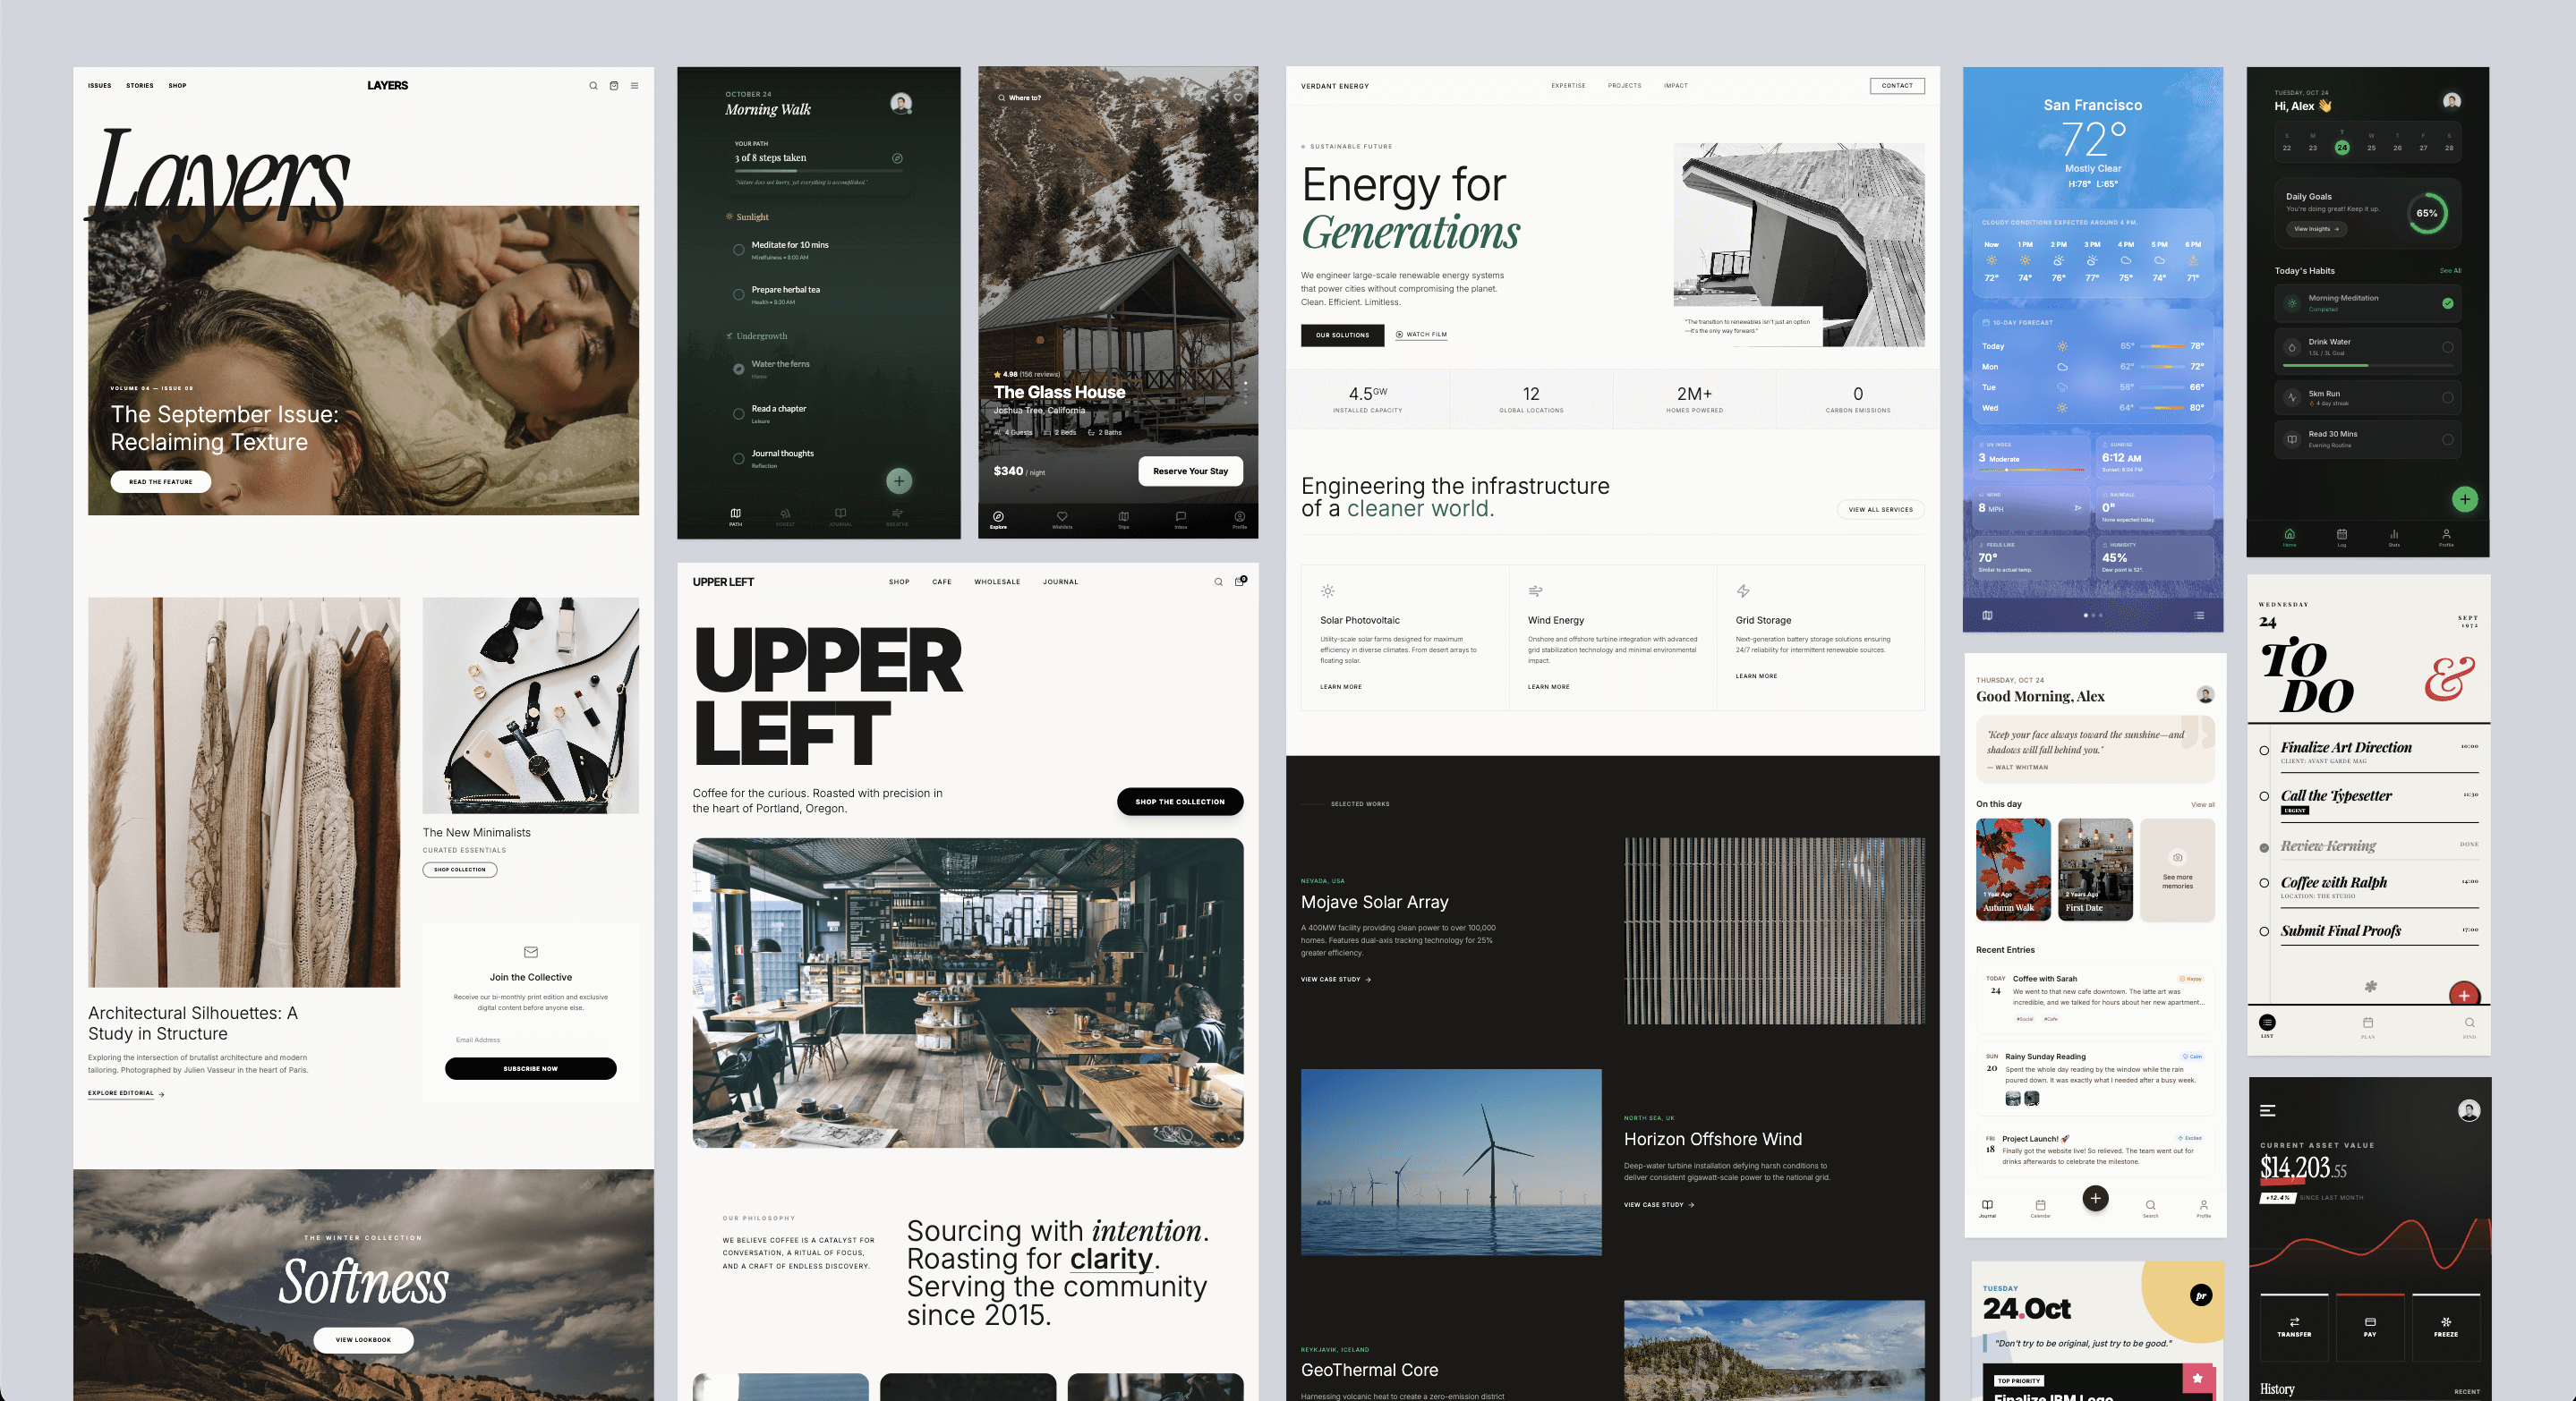Select the Journal icon in the Morning Walk app
The image size is (2576, 1401).
(x=841, y=515)
